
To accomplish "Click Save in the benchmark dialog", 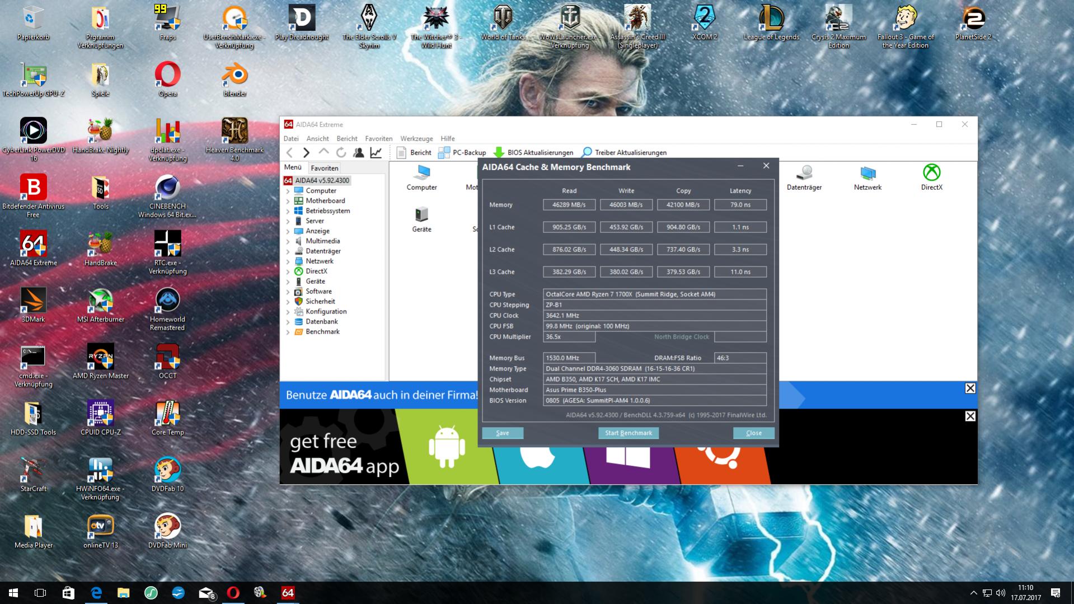I will click(503, 433).
